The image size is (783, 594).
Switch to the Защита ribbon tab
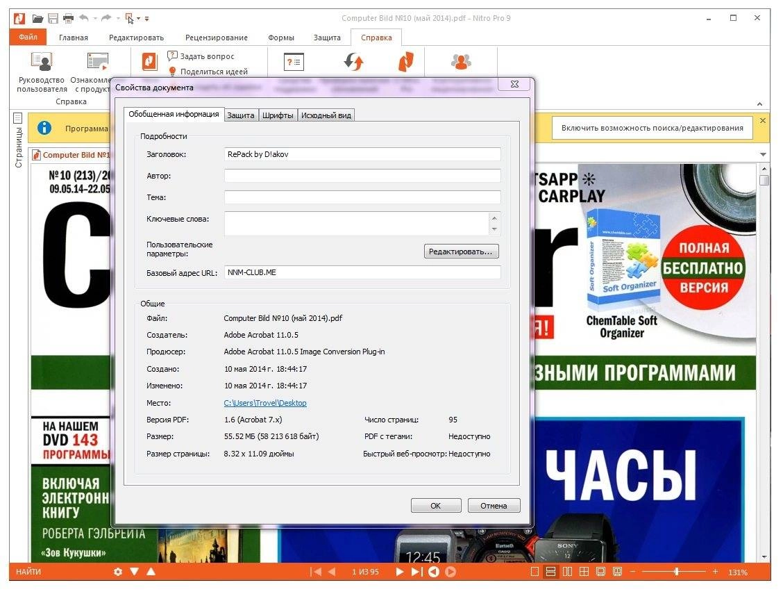[x=327, y=38]
